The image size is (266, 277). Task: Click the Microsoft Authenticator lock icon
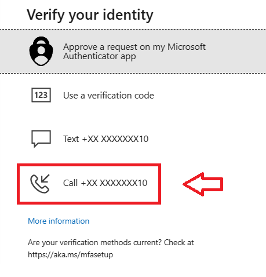click(41, 52)
